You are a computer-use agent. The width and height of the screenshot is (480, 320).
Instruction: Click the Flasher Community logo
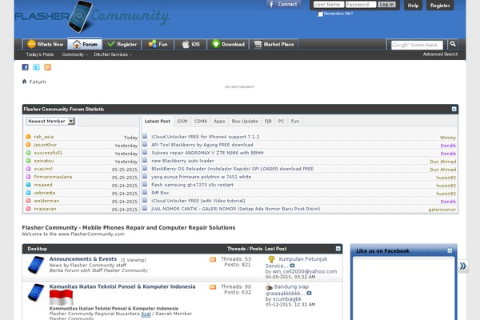(x=92, y=17)
